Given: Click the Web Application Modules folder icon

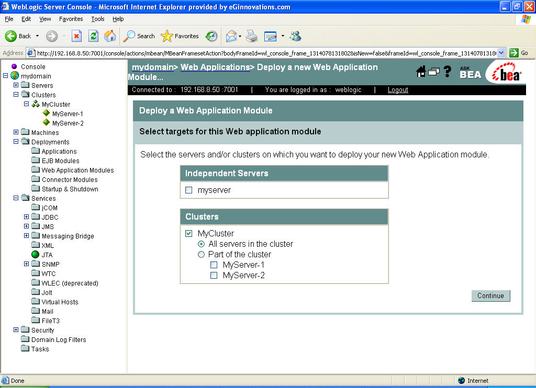Looking at the screenshot, I should pos(36,169).
